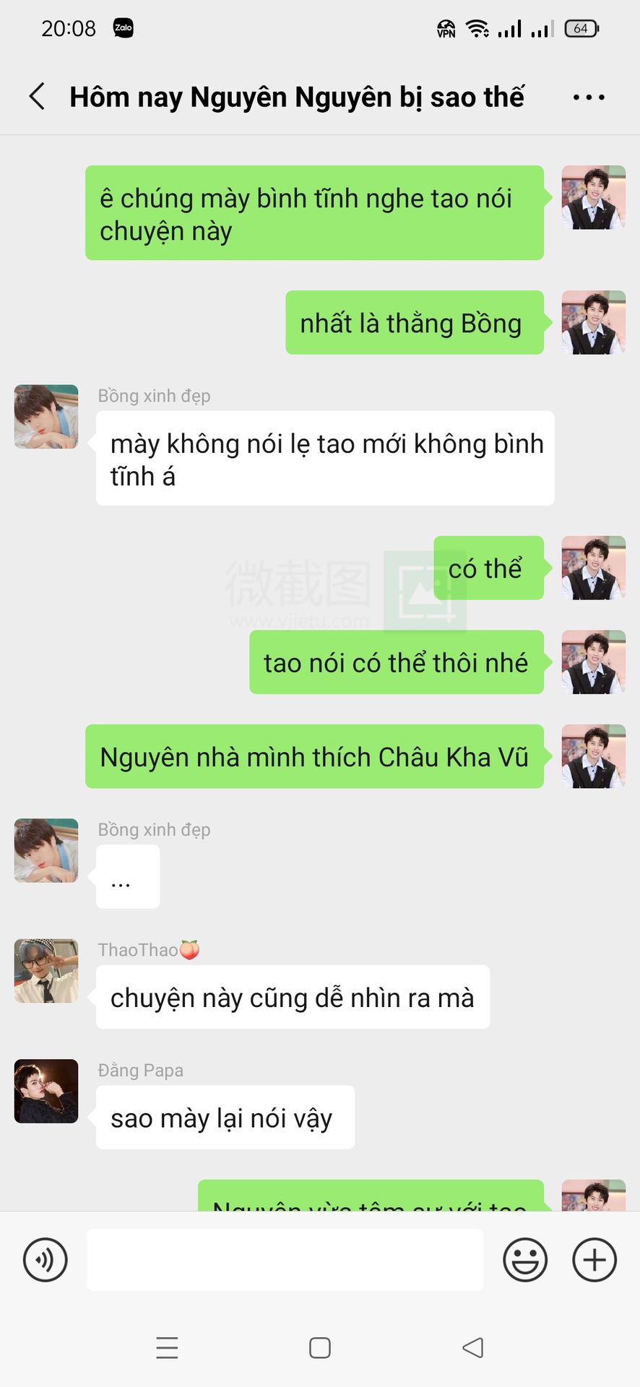Open the emoji picker smiley icon
Viewport: 640px width, 1387px height.
[x=525, y=1260]
